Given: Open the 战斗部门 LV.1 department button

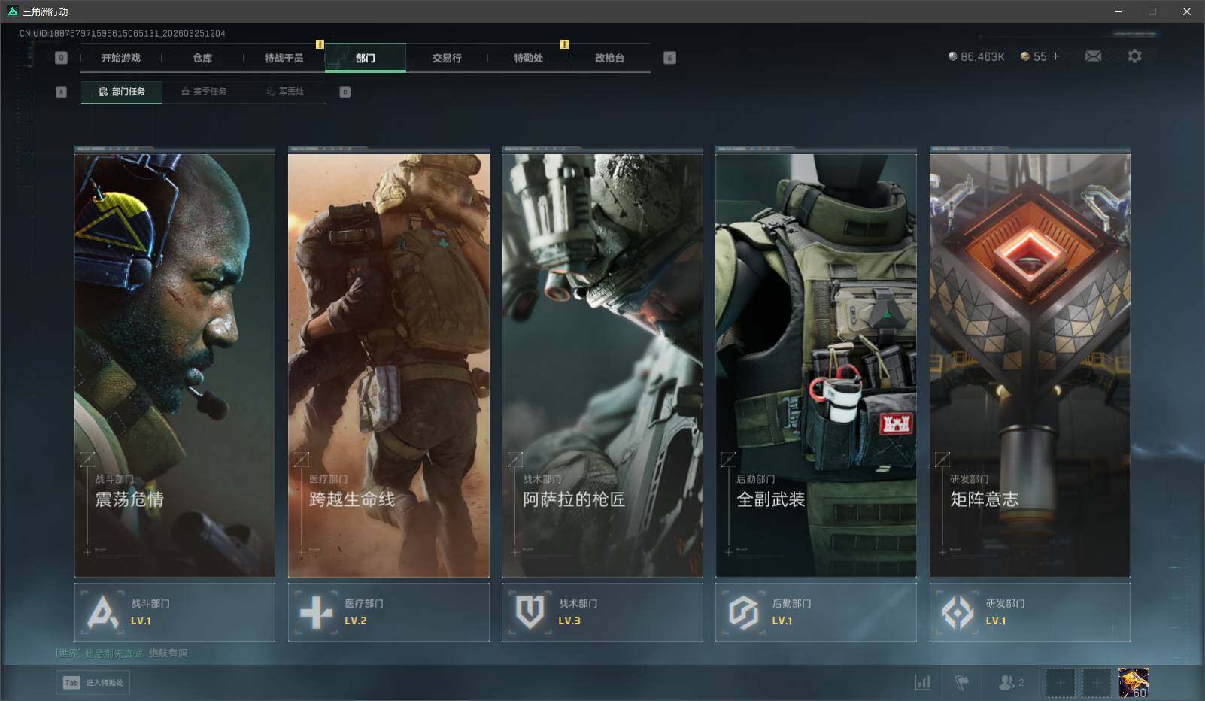Looking at the screenshot, I should click(x=175, y=612).
